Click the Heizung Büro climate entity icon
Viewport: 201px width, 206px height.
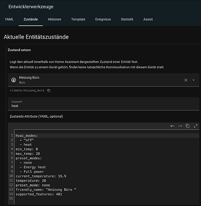[14, 80]
